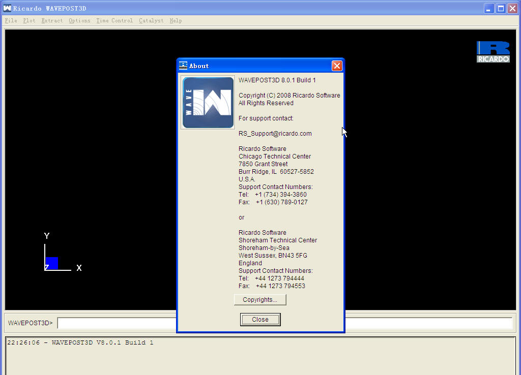Close the Ricardo WAVEPOST3D main window
521x375 pixels.
tap(513, 8)
